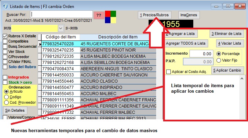Select Codigo ordering option
This screenshot has height=138, width=248.
tap(6, 97)
